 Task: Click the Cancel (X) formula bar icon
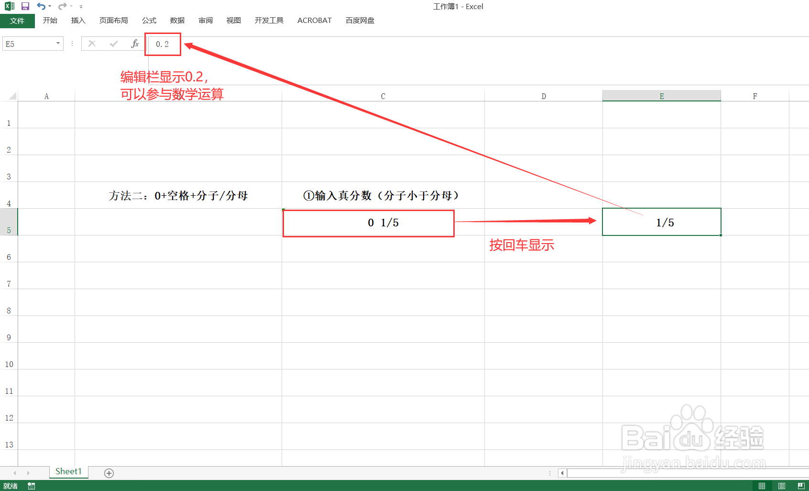click(x=92, y=44)
